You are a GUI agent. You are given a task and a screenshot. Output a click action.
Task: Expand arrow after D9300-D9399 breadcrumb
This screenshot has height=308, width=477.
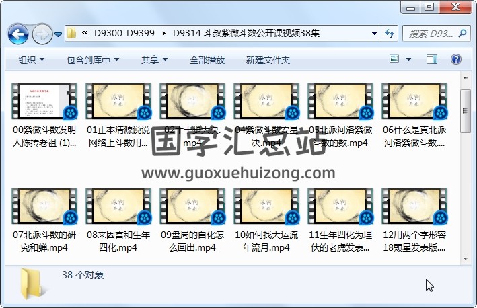pyautogui.click(x=164, y=33)
